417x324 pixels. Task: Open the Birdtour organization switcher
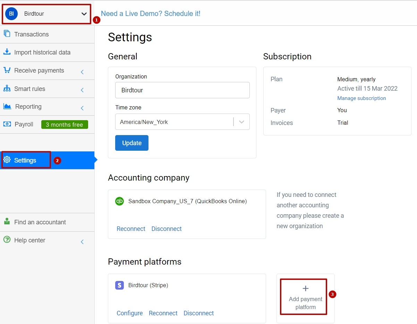tap(46, 14)
